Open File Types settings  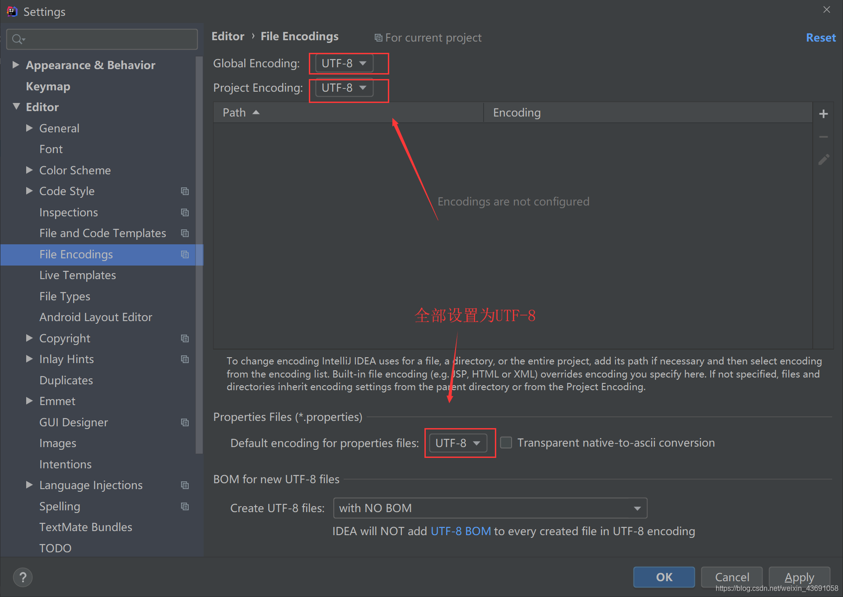(x=65, y=296)
